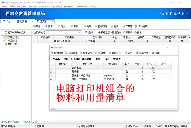This screenshot has height=128, width=191.
Task: Switch to the 工作台 tab
Action: 7,21
